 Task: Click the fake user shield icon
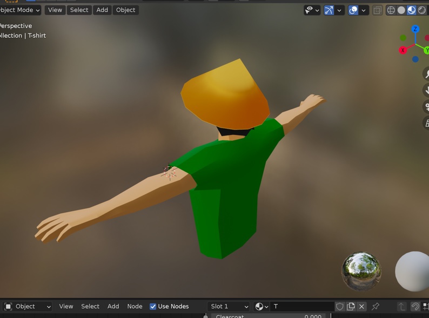click(340, 307)
